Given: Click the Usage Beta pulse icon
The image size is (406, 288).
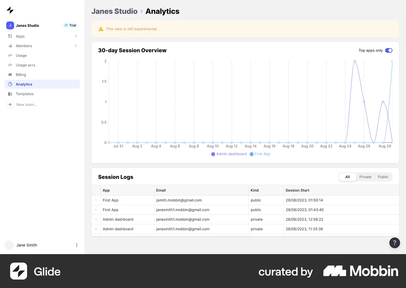Looking at the screenshot, I should coord(10,65).
